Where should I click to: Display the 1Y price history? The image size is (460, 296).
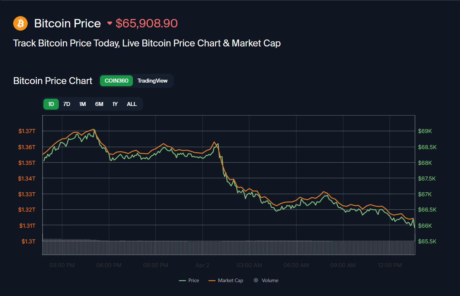point(115,104)
